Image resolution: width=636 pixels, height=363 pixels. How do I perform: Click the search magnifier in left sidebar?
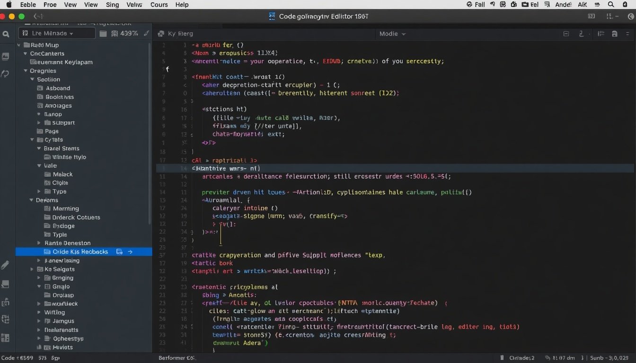pos(6,34)
